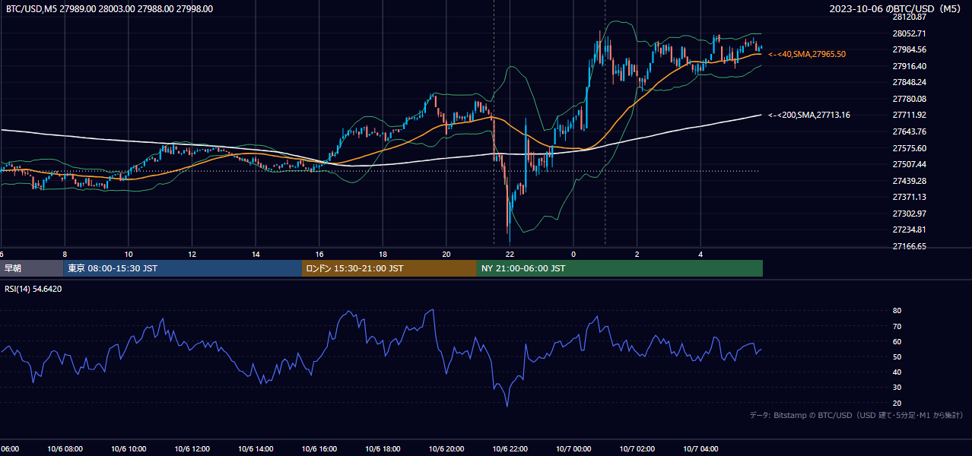Image resolution: width=972 pixels, height=456 pixels.
Task: Select the 早朝 session bar
Action: tap(31, 268)
